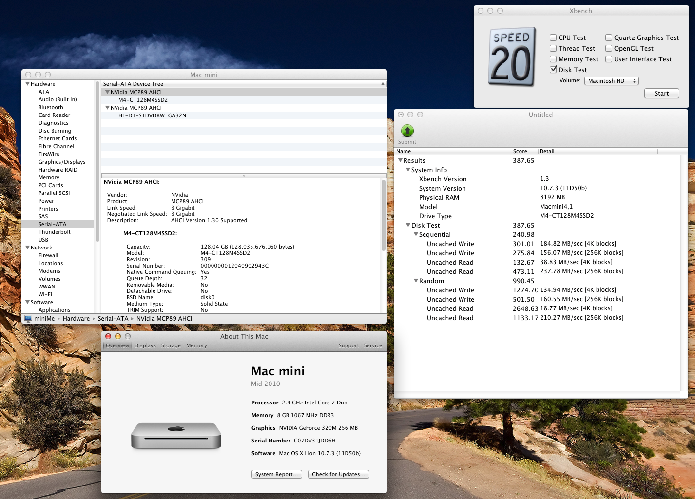Collapse the first NVidia MCP89 AHCI tree node
695x499 pixels.
pyautogui.click(x=107, y=92)
